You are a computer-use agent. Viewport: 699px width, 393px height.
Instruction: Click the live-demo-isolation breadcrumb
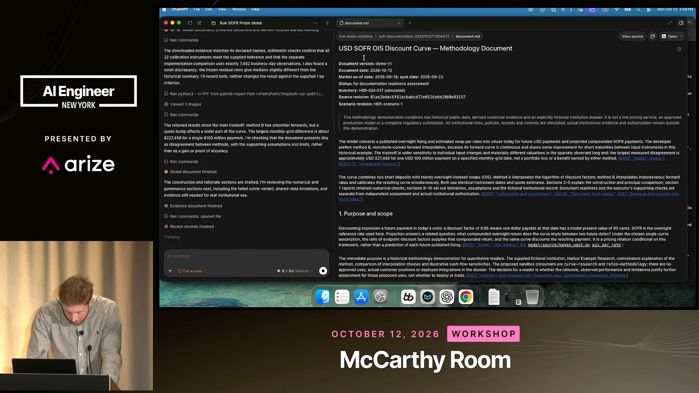click(356, 36)
